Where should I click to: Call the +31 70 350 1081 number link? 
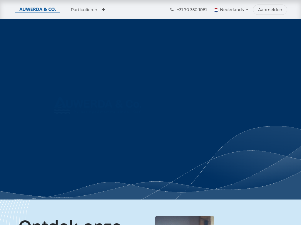point(192,10)
